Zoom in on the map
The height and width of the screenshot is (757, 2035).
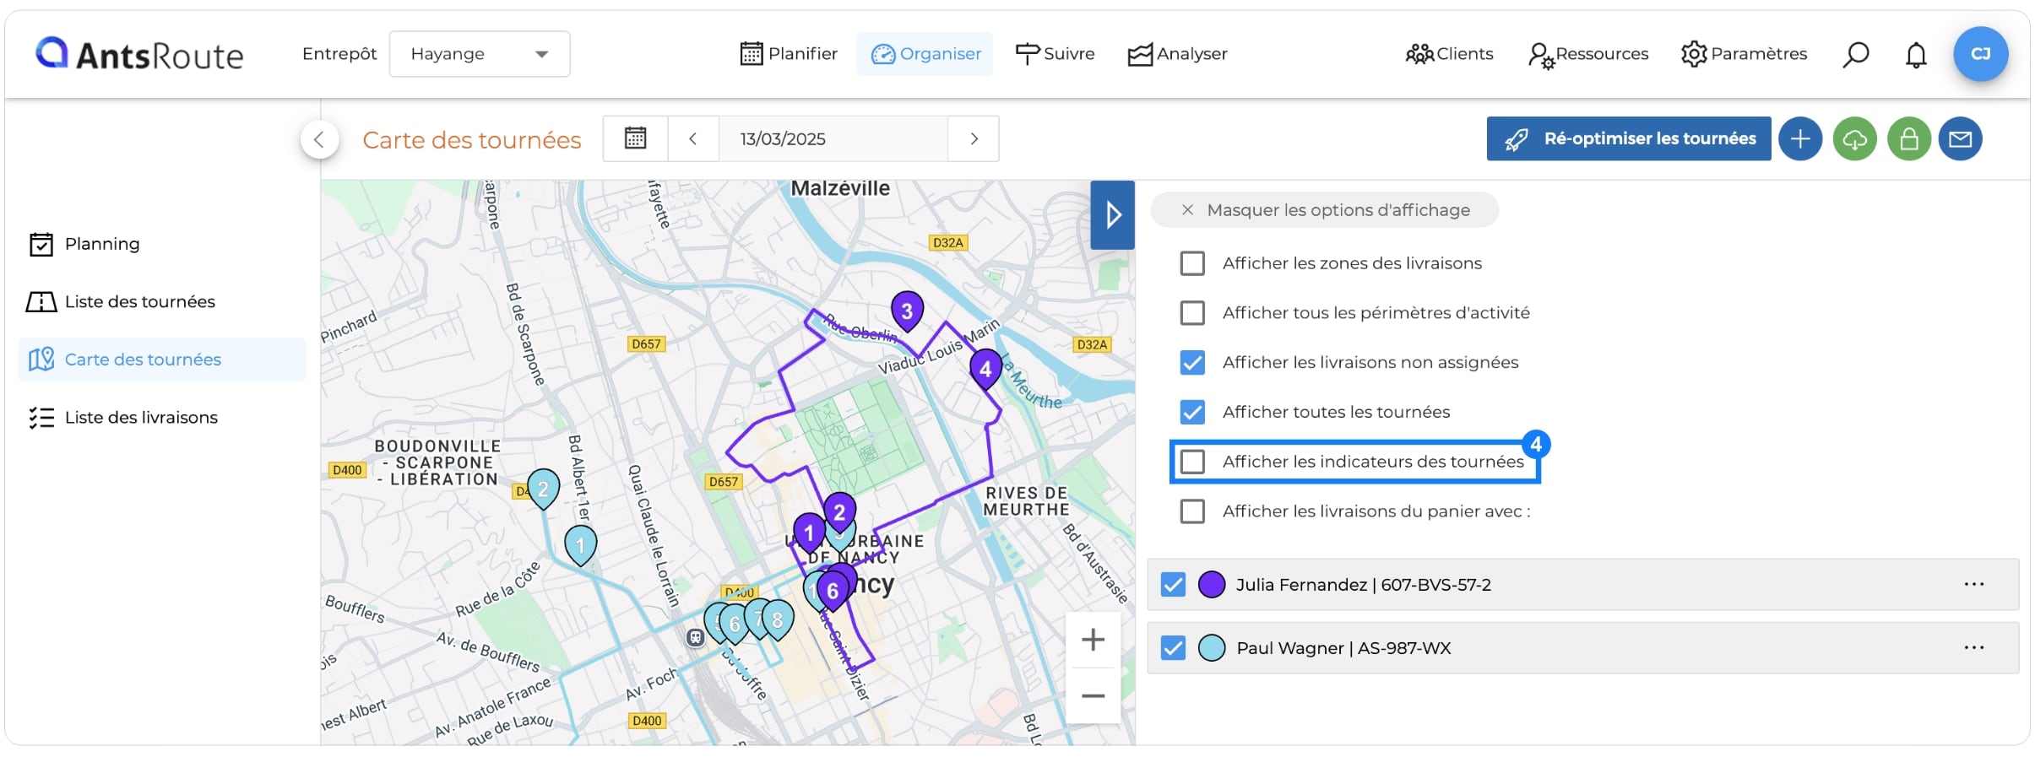1093,640
